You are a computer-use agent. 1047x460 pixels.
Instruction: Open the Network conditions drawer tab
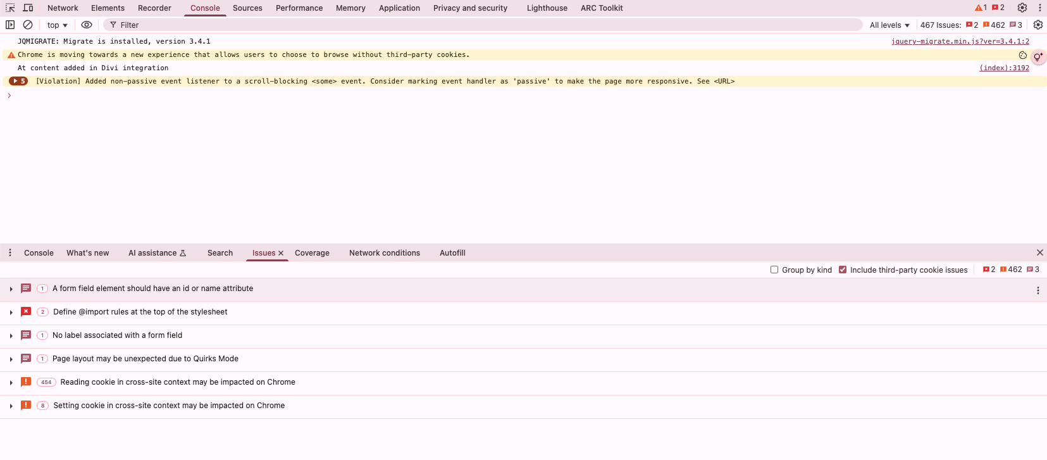click(384, 253)
